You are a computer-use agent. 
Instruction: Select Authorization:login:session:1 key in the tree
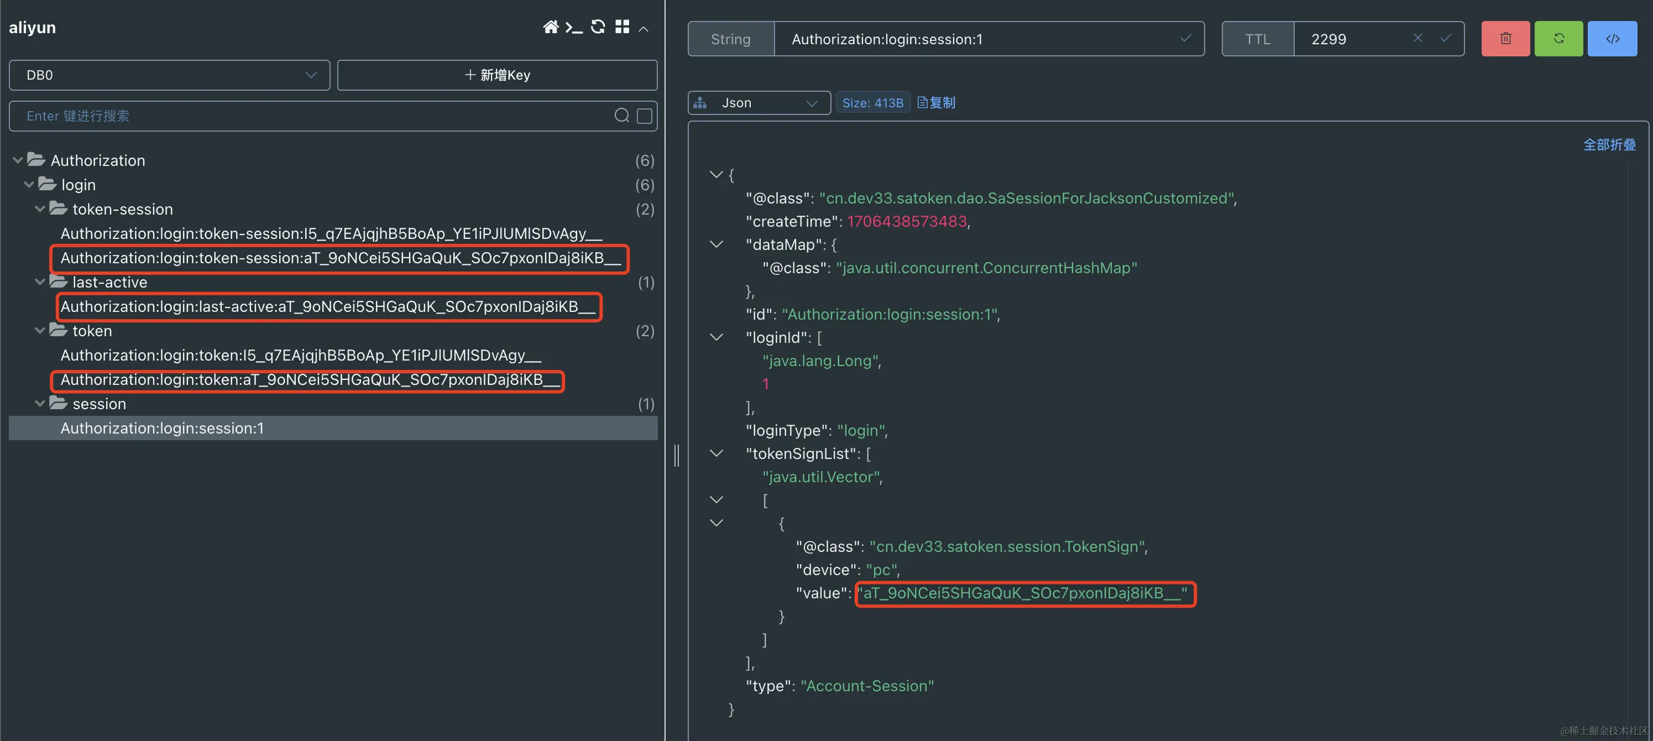coord(163,429)
